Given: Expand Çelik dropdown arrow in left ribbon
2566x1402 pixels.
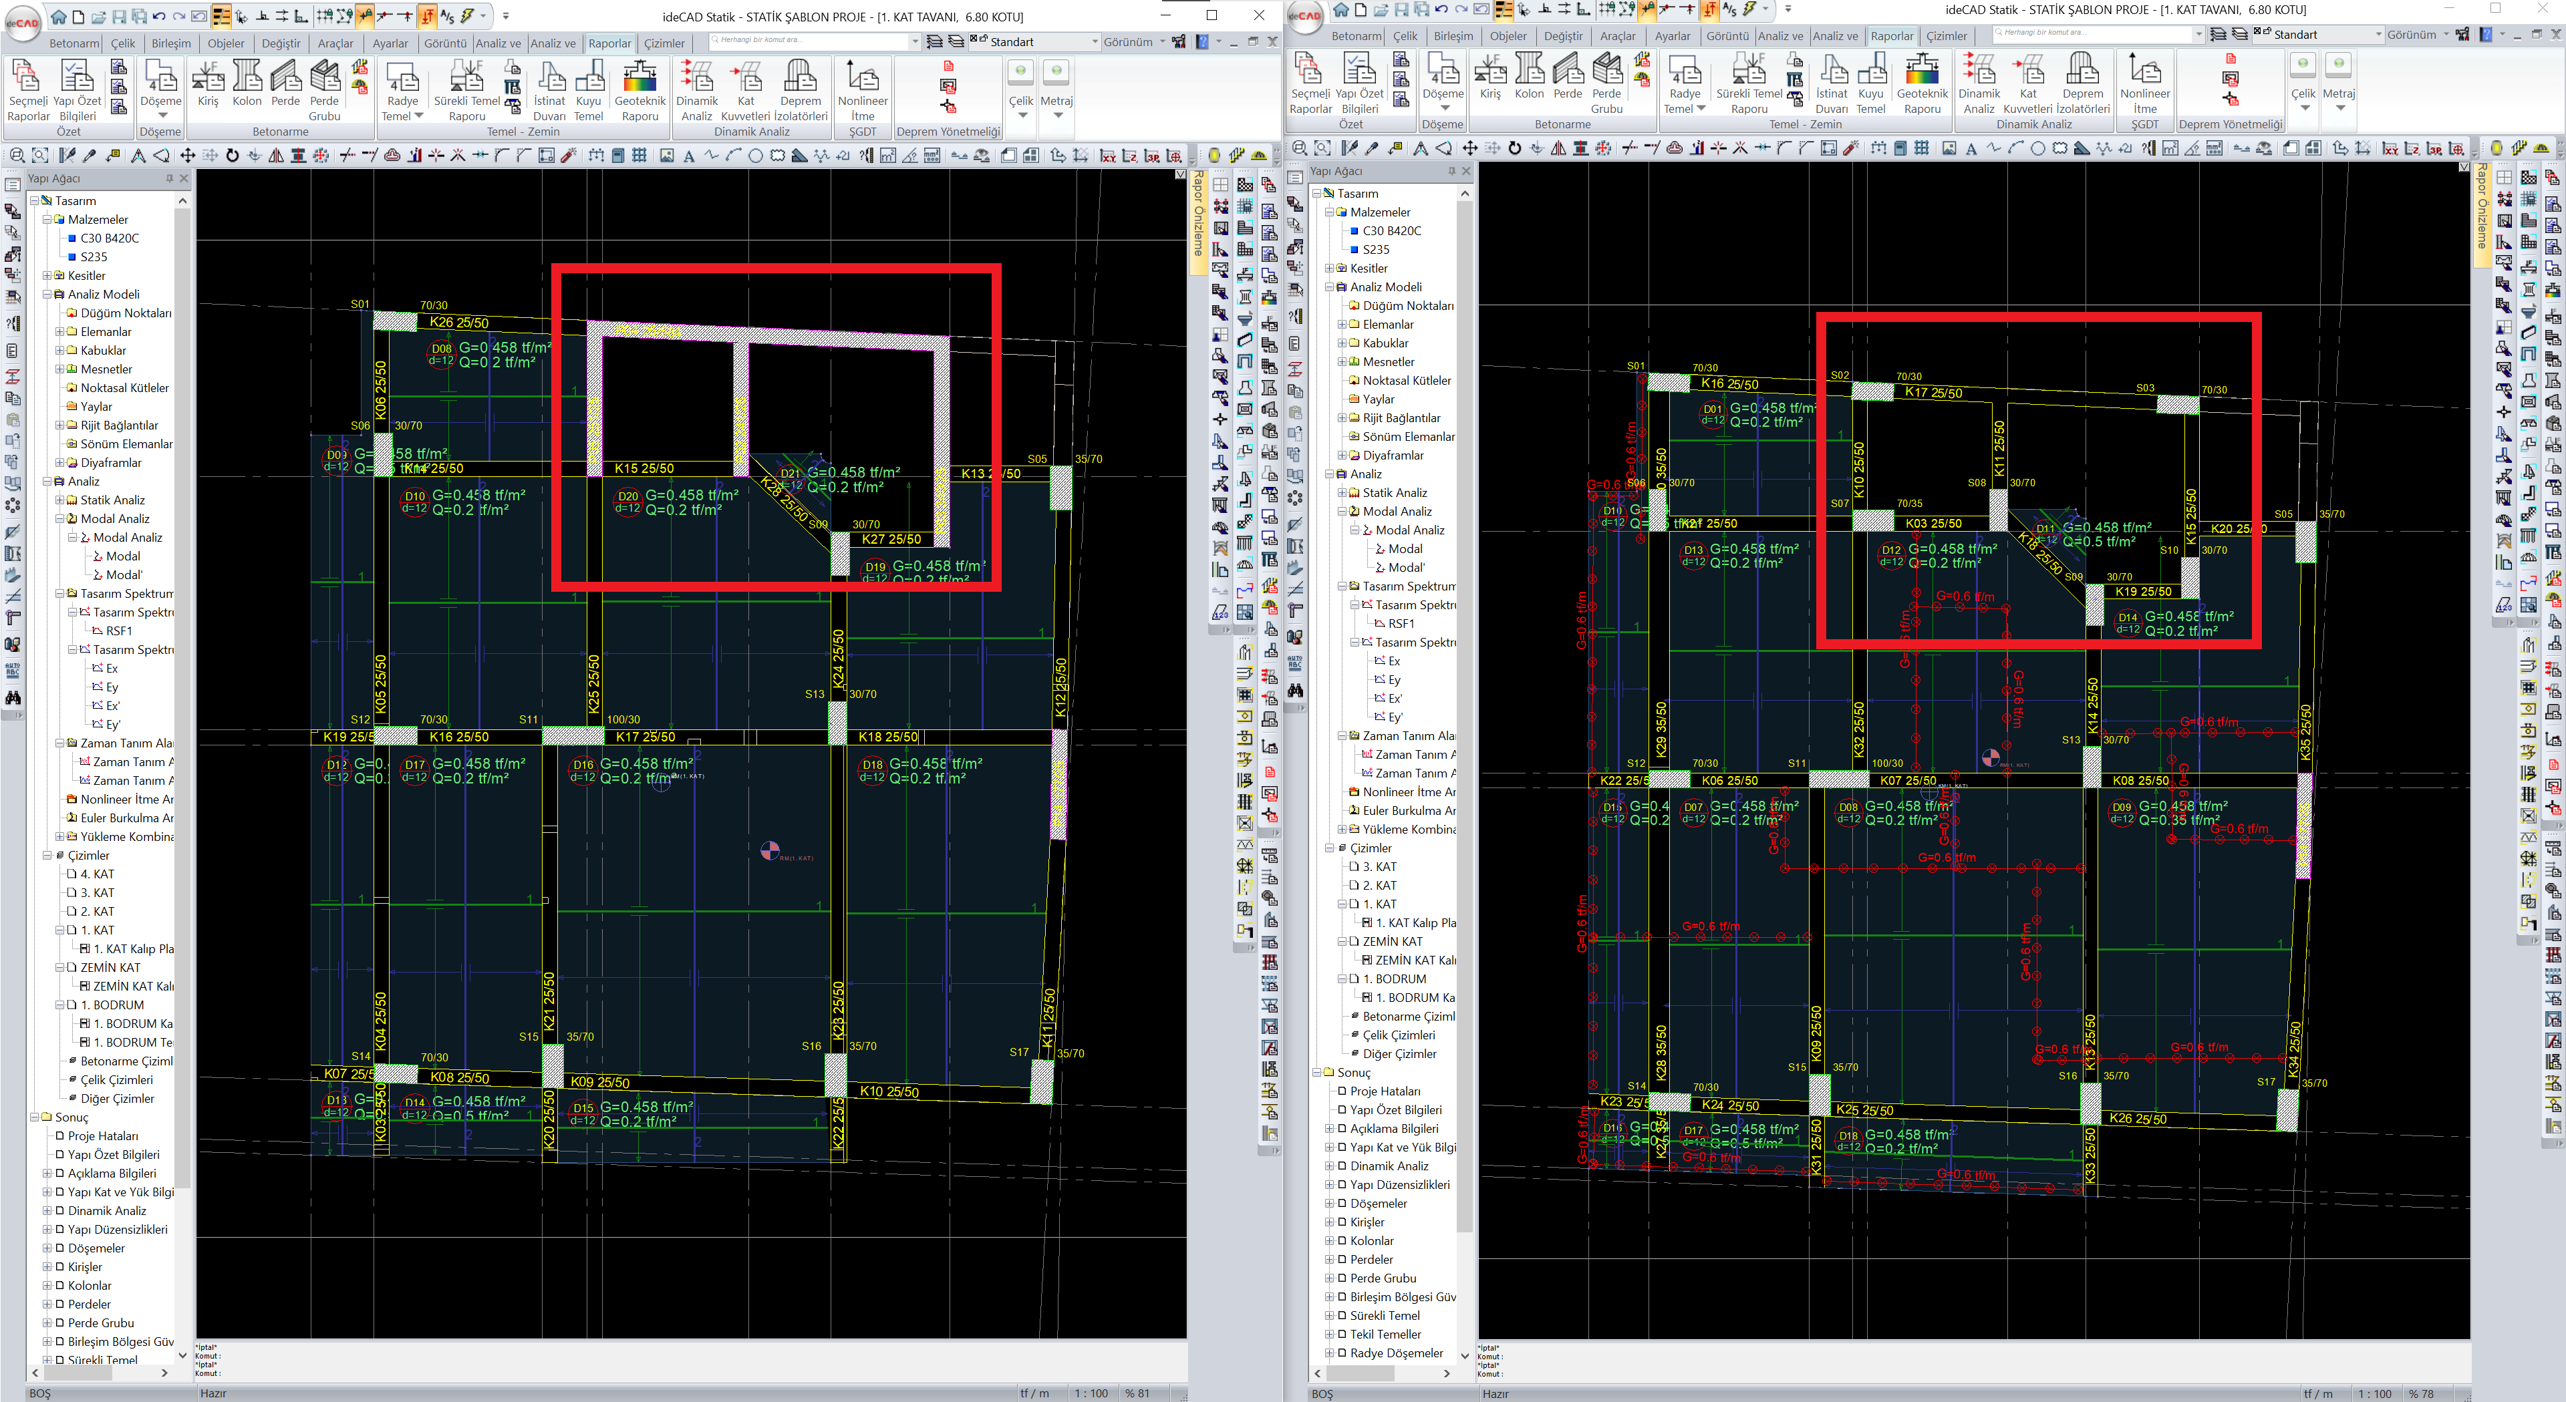Looking at the screenshot, I should [1022, 116].
